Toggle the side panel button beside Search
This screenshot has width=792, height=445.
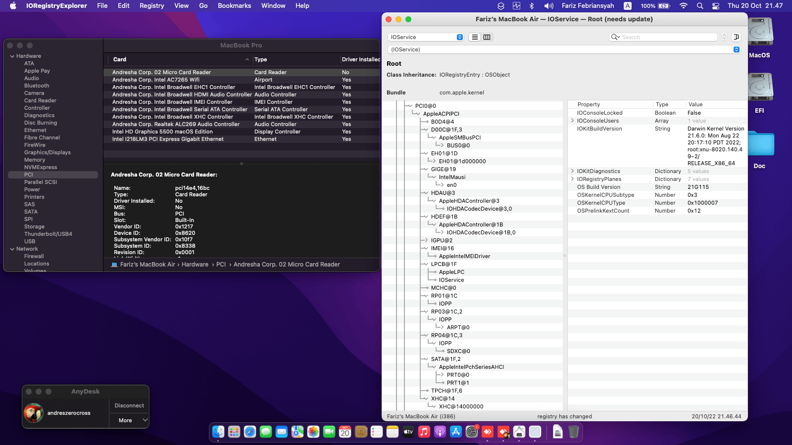coord(736,37)
